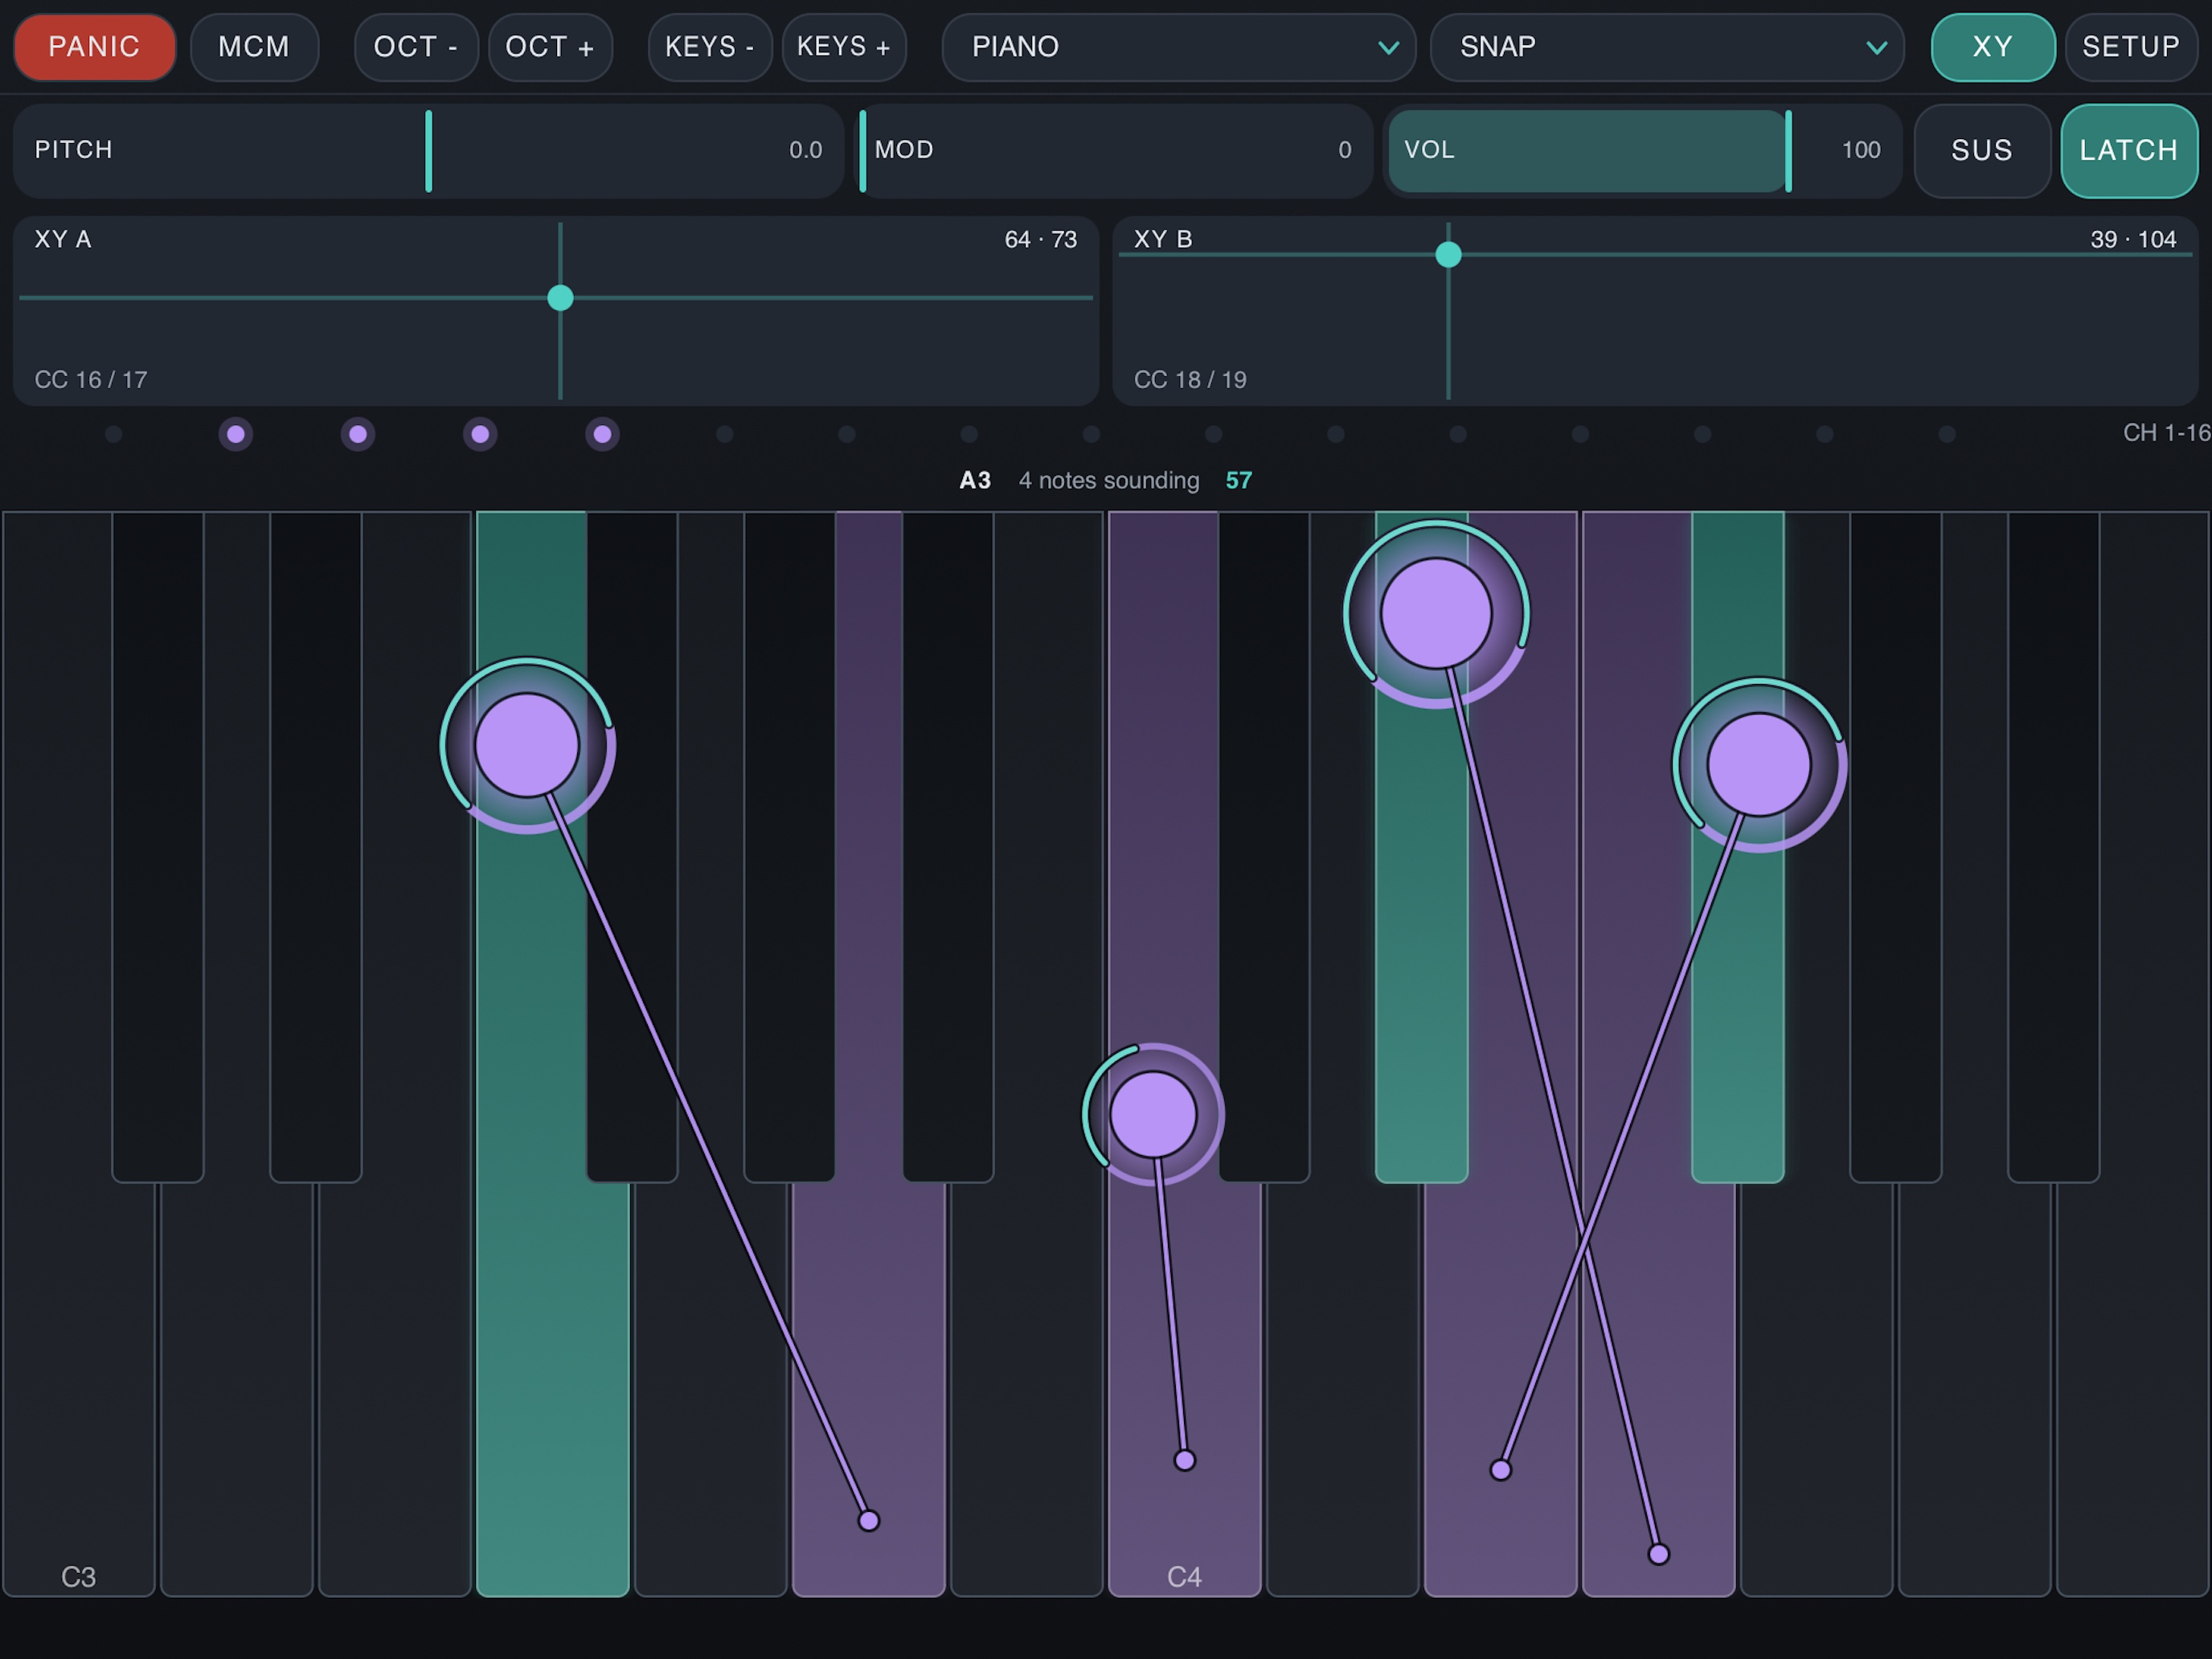Click the latched note circle on teal D#4 key
Screen dimensions: 2212x1659
coord(1436,613)
